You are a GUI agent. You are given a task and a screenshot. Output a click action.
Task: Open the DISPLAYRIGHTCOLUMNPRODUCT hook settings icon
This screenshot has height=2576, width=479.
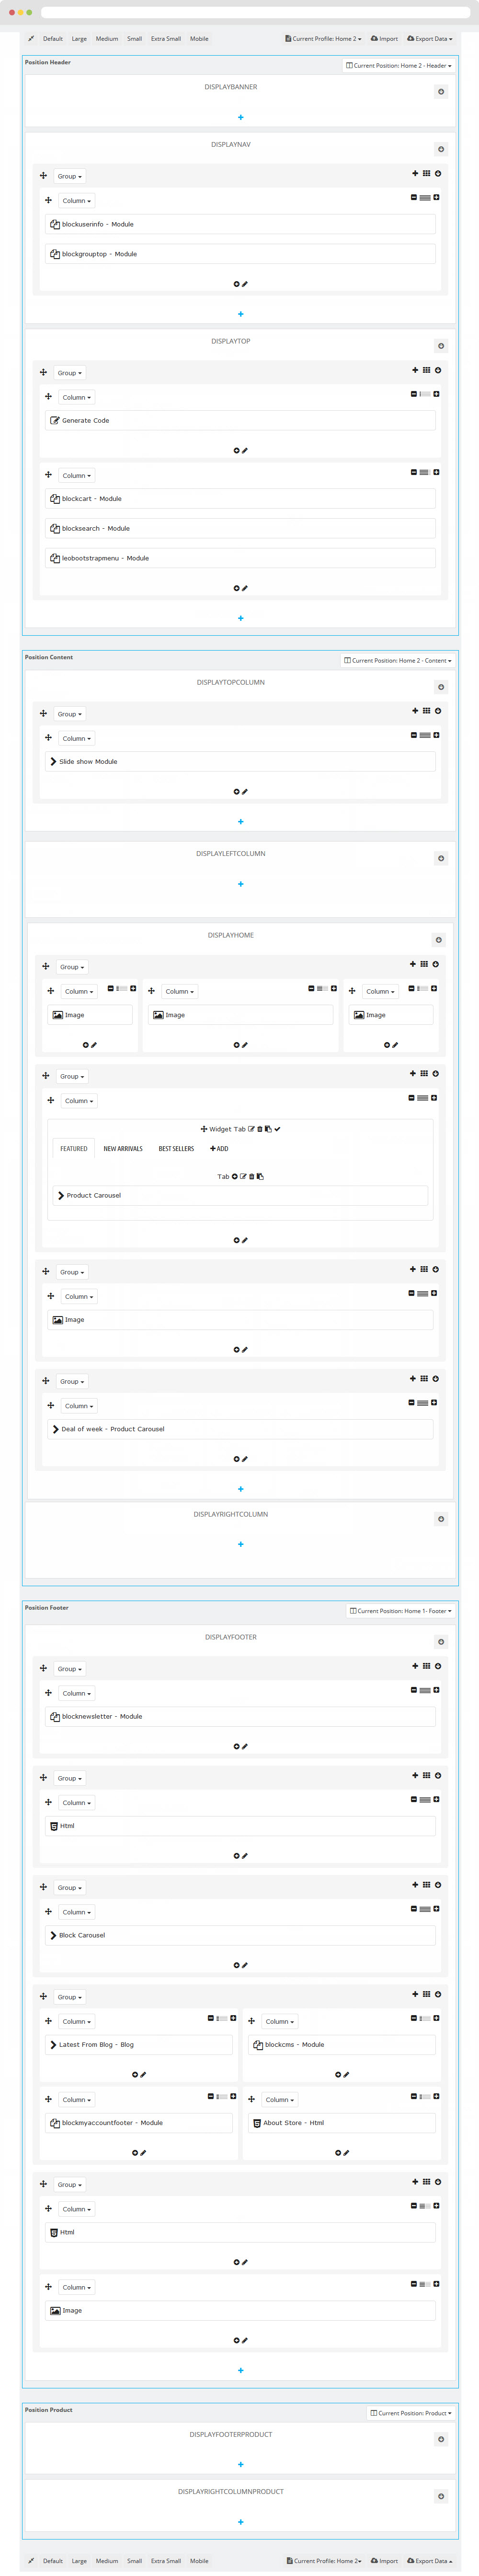(x=441, y=2496)
